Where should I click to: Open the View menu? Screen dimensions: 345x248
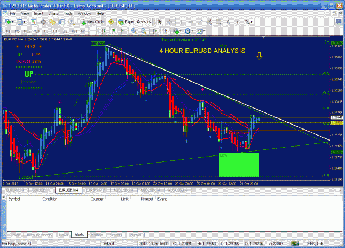(x=25, y=13)
